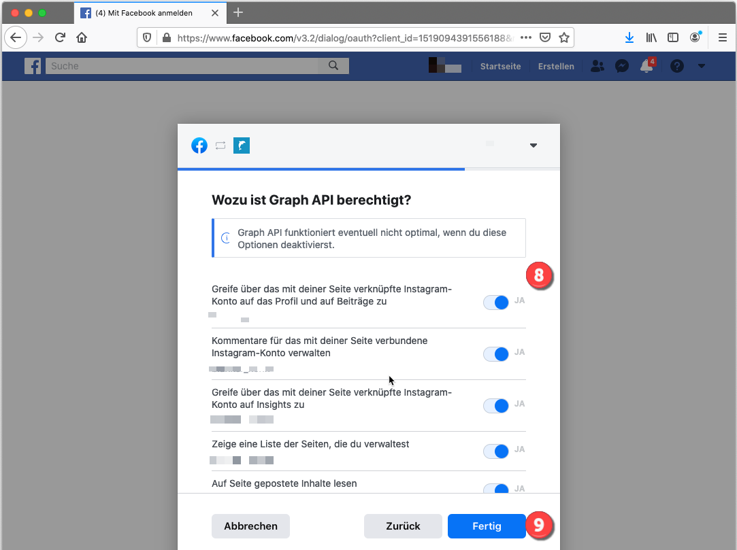This screenshot has height=550, width=737.
Task: Open page actions three-dot menu
Action: (526, 37)
